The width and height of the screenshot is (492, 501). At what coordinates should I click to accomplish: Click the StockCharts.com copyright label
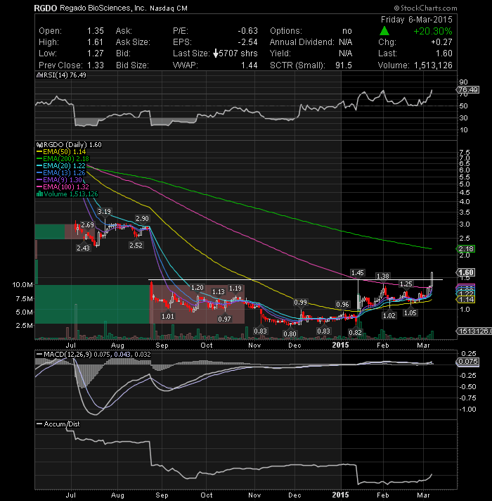tap(426, 8)
